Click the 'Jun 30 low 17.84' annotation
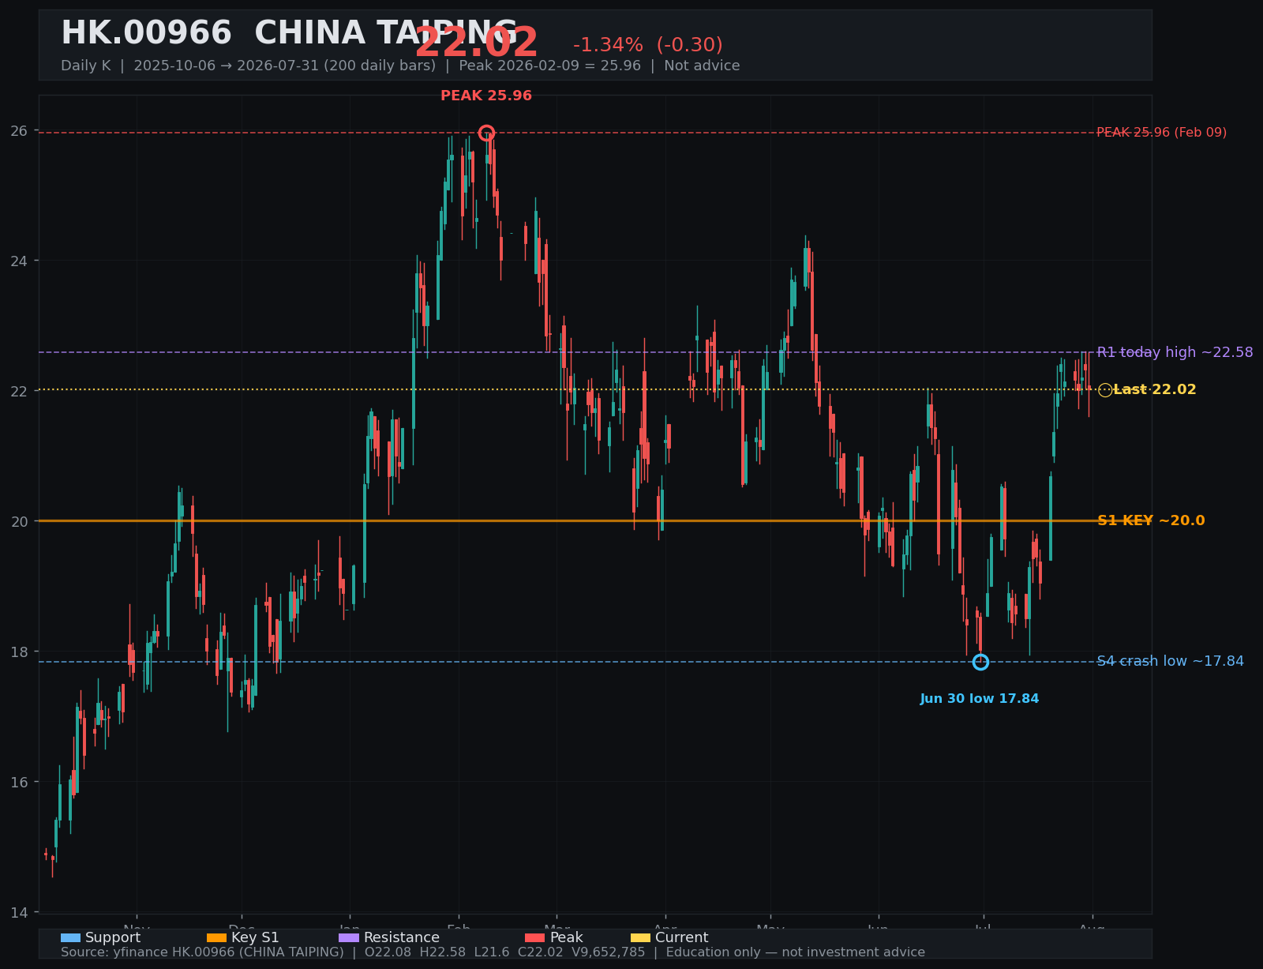Image resolution: width=1263 pixels, height=969 pixels. (x=980, y=699)
